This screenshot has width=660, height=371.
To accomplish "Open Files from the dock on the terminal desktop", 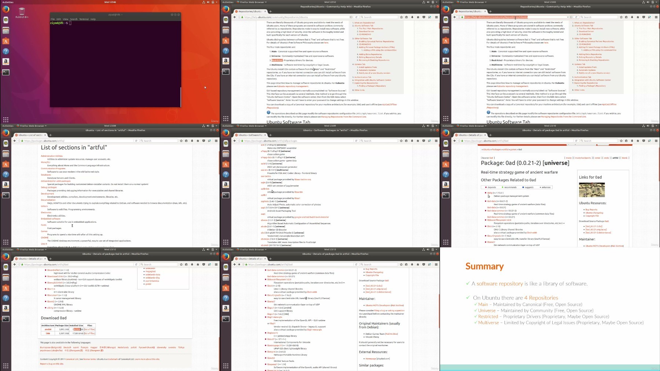I will tap(5, 31).
